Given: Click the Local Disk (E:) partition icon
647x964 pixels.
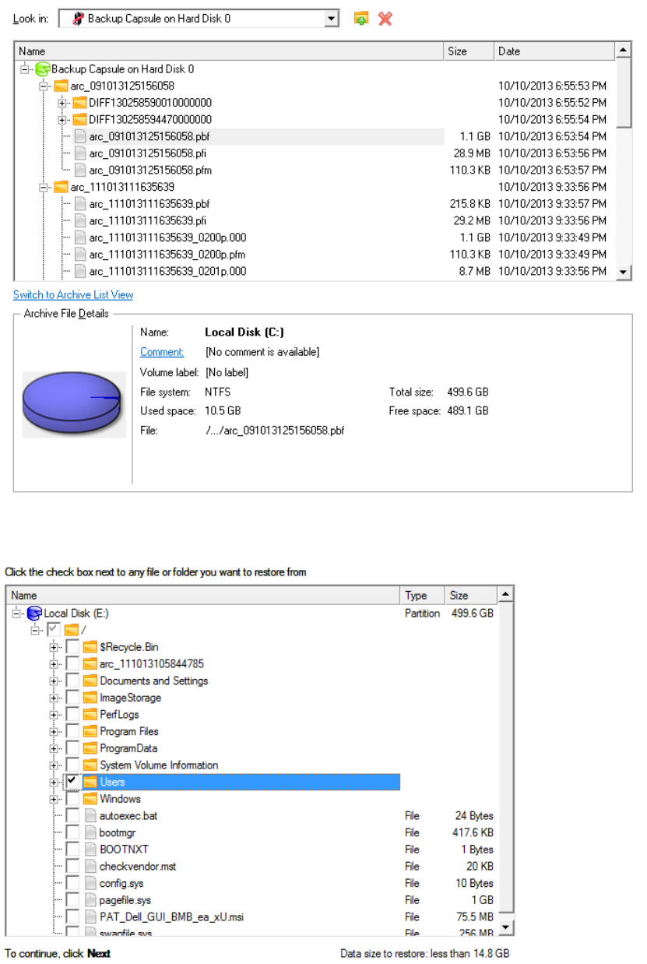Looking at the screenshot, I should 34,614.
